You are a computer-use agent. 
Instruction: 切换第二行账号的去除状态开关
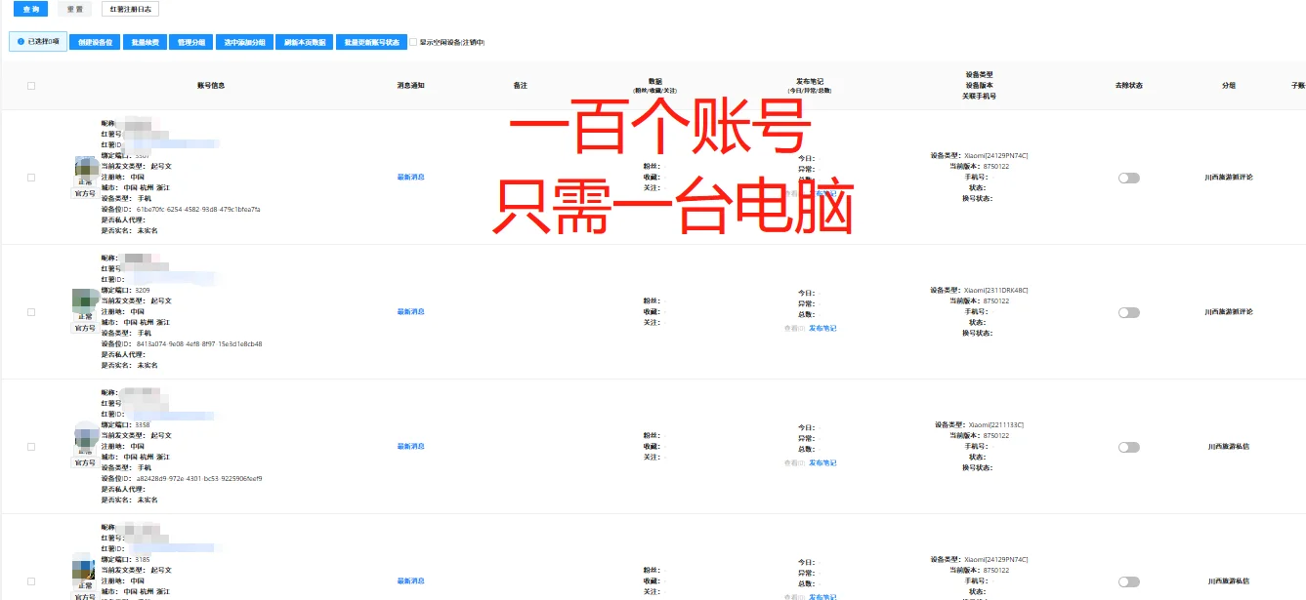pos(1129,311)
